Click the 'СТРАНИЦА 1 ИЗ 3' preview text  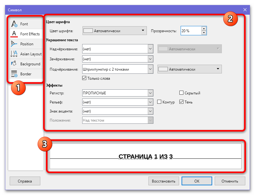[146, 157]
